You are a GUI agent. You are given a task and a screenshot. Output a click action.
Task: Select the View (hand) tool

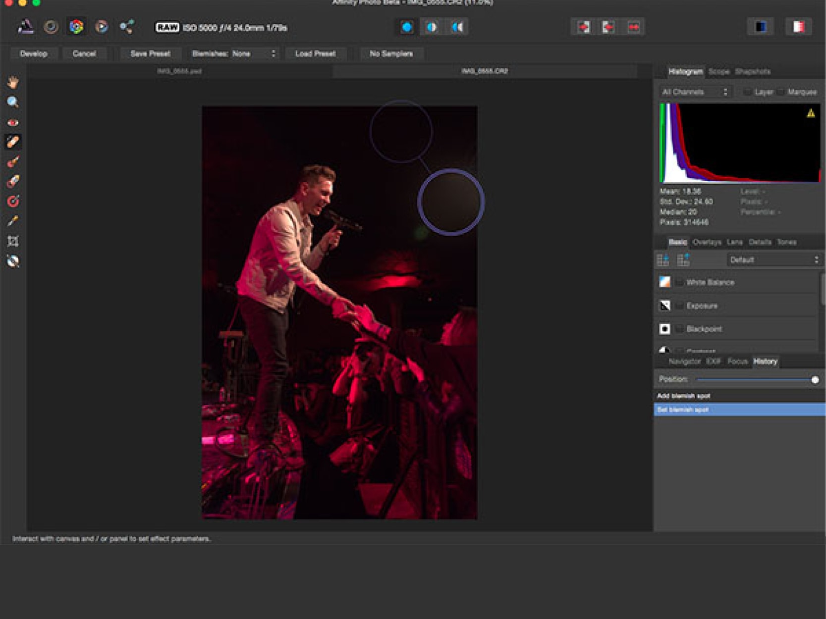click(13, 82)
